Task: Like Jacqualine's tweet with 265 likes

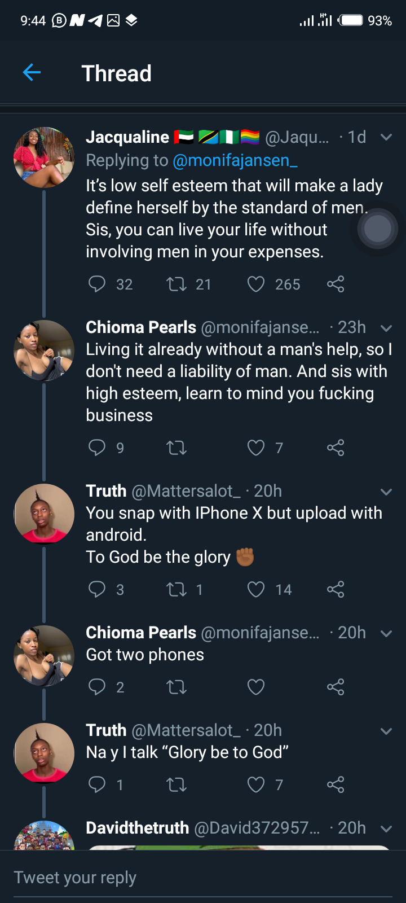Action: [x=256, y=283]
